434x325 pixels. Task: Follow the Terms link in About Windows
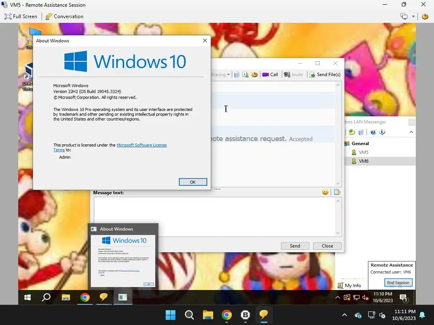click(59, 150)
